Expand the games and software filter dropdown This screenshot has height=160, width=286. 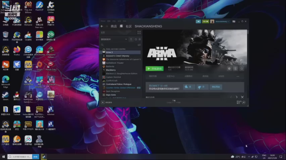point(114,39)
